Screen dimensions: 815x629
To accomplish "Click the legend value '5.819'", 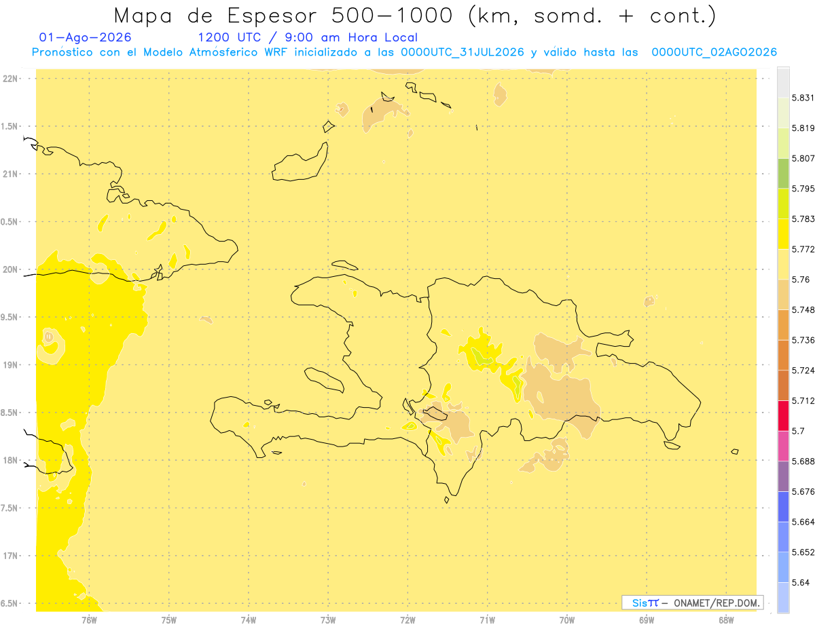I will click(x=803, y=128).
